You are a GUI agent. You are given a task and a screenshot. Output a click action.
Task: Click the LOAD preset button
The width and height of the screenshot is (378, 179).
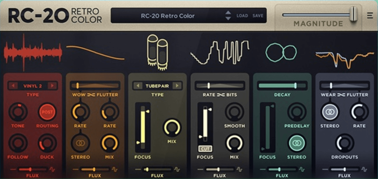coord(242,16)
